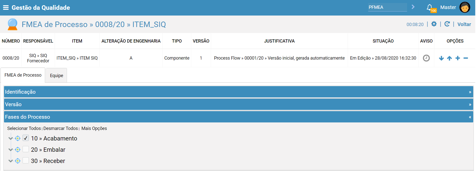Viewport: 476px width, 171px height.
Task: Collapse the Fases do Processo section
Action: coord(238,117)
